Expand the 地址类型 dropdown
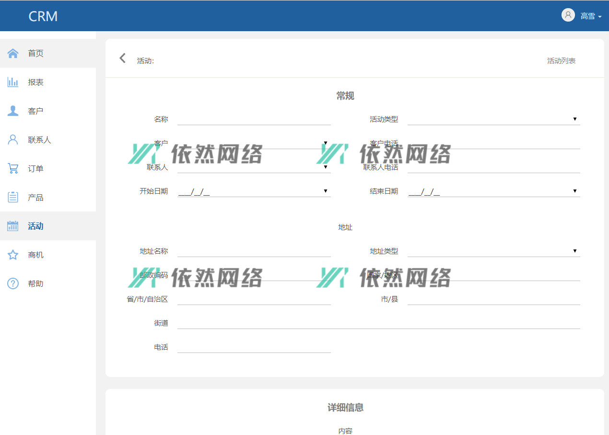Screen dimensions: 609x435 point(574,251)
